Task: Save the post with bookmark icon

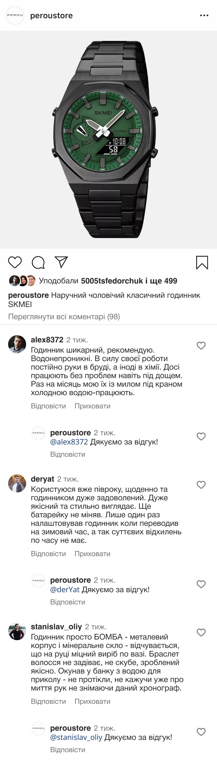Action: [202, 262]
